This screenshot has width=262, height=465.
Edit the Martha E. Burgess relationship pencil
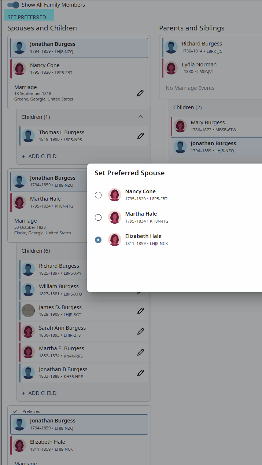(x=140, y=352)
